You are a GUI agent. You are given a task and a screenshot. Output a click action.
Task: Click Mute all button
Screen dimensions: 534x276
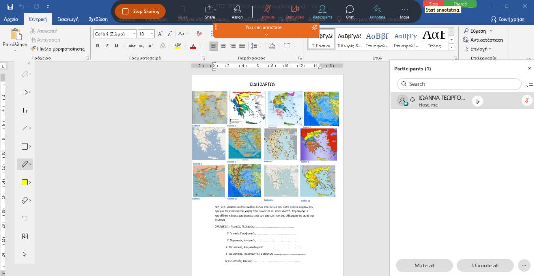[424, 265]
